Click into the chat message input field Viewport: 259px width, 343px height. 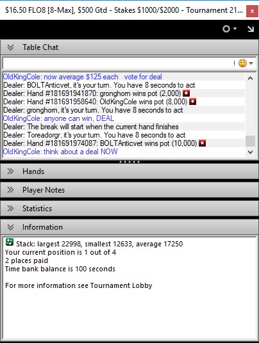coord(119,63)
